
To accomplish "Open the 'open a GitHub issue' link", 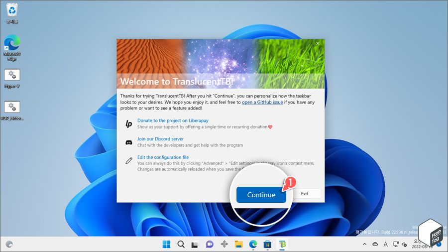I will (262, 102).
